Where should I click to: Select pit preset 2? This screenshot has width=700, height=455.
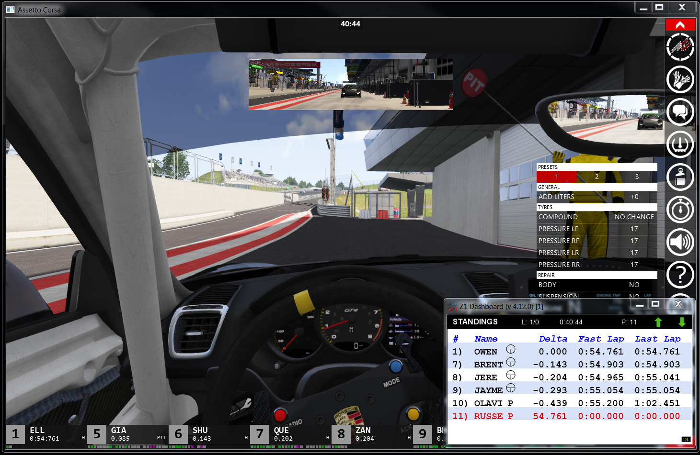point(597,177)
